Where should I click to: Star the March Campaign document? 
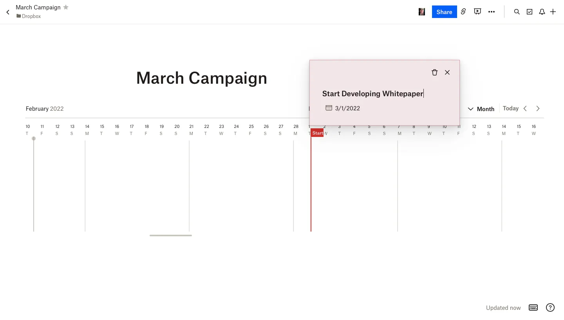[x=66, y=7]
